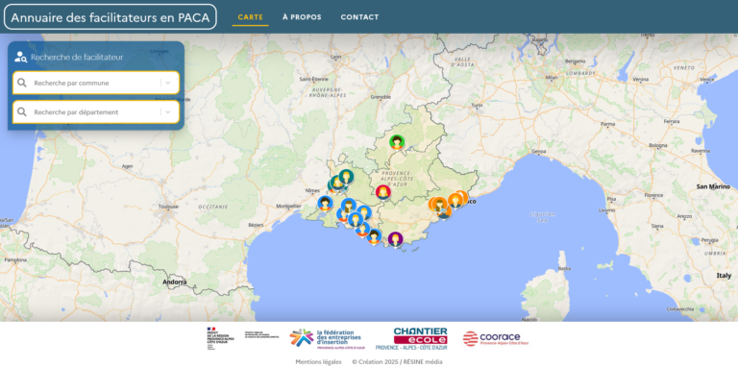738x367 pixels.
Task: Click the orange marker with long brown hair
Action: pos(439,205)
